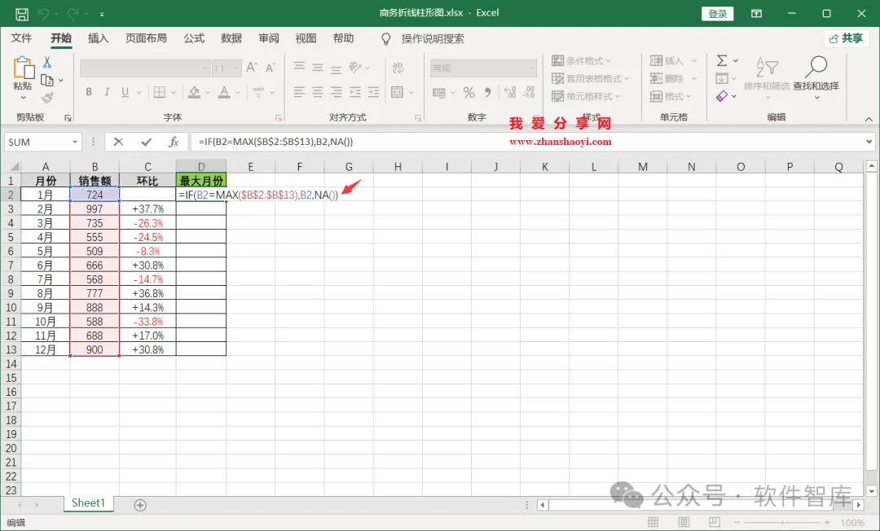Click the zoom slider in status bar
This screenshot has height=531, width=880.
tap(781, 523)
